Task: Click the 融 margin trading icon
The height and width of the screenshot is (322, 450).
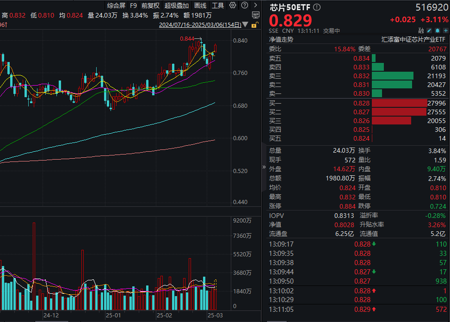Action: [421, 31]
